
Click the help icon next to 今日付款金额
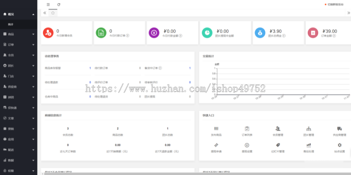point(181,35)
